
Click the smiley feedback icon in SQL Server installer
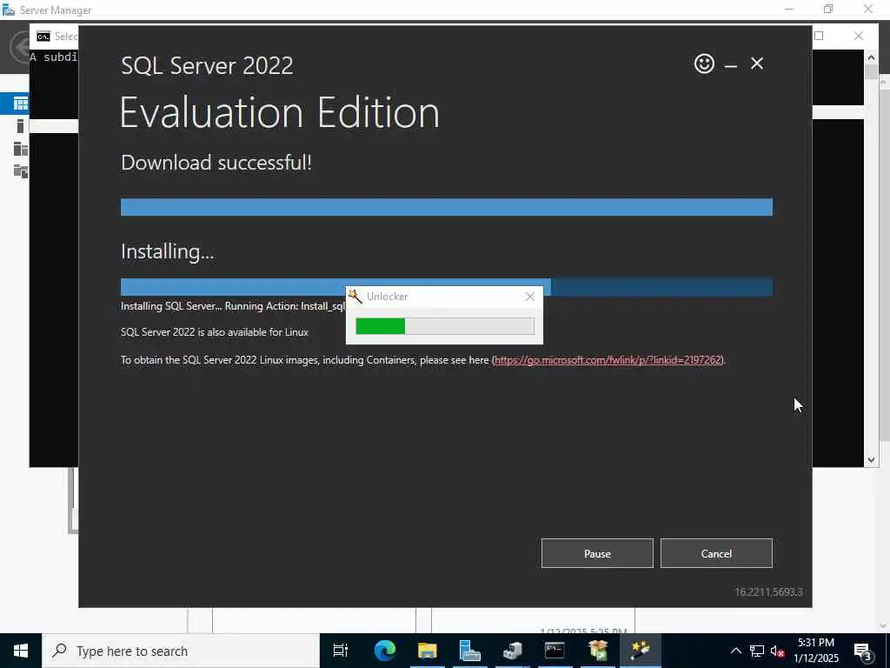[x=704, y=63]
